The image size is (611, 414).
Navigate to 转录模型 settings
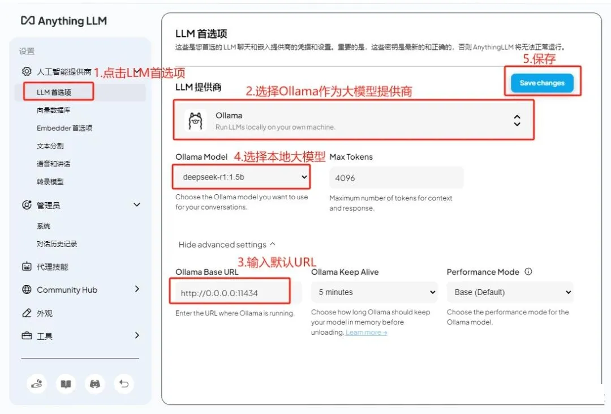[x=50, y=182]
